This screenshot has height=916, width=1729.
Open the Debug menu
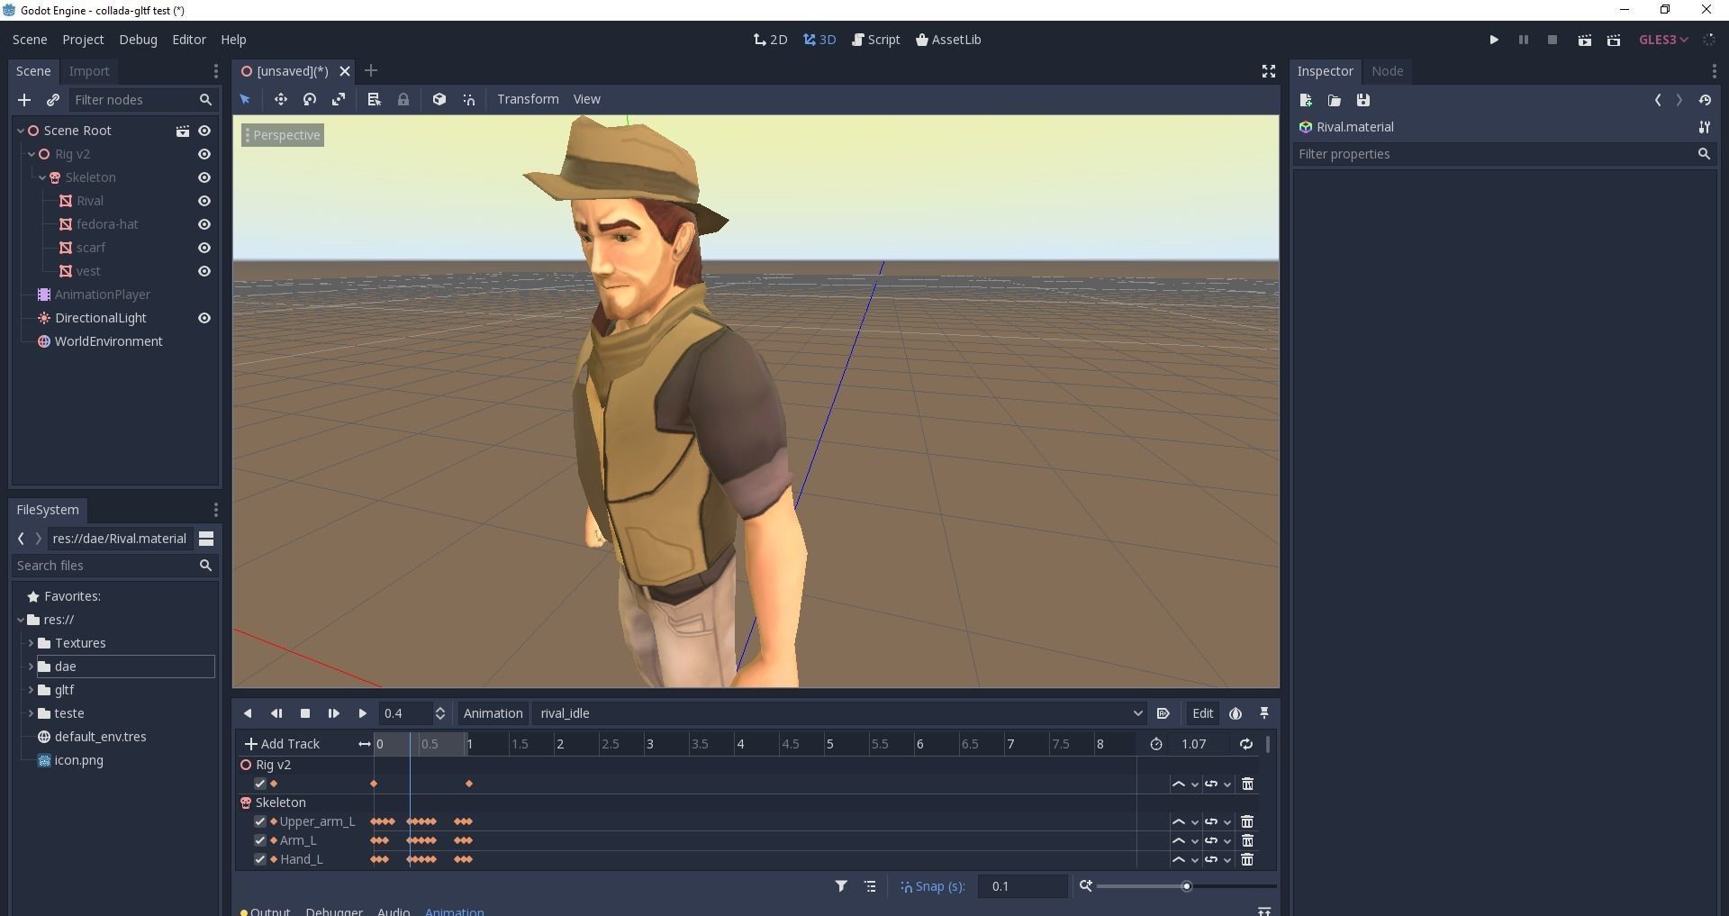click(138, 40)
